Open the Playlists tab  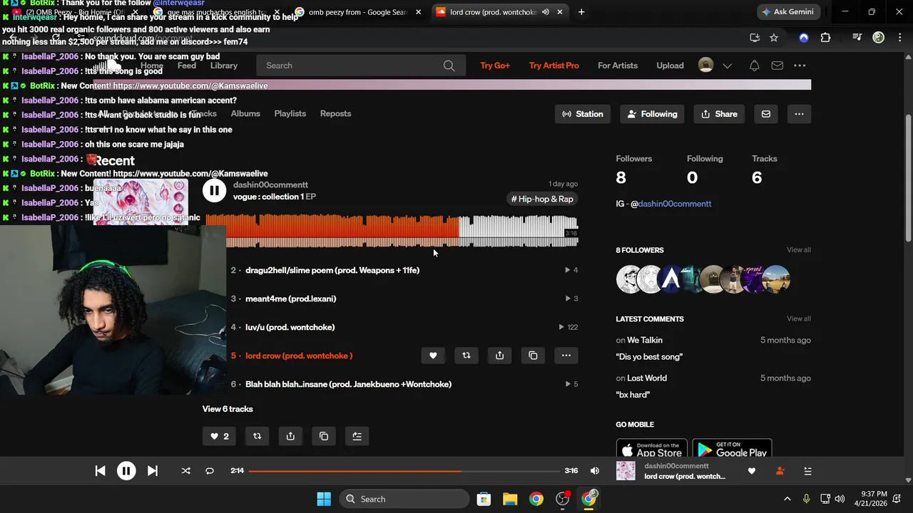point(290,114)
